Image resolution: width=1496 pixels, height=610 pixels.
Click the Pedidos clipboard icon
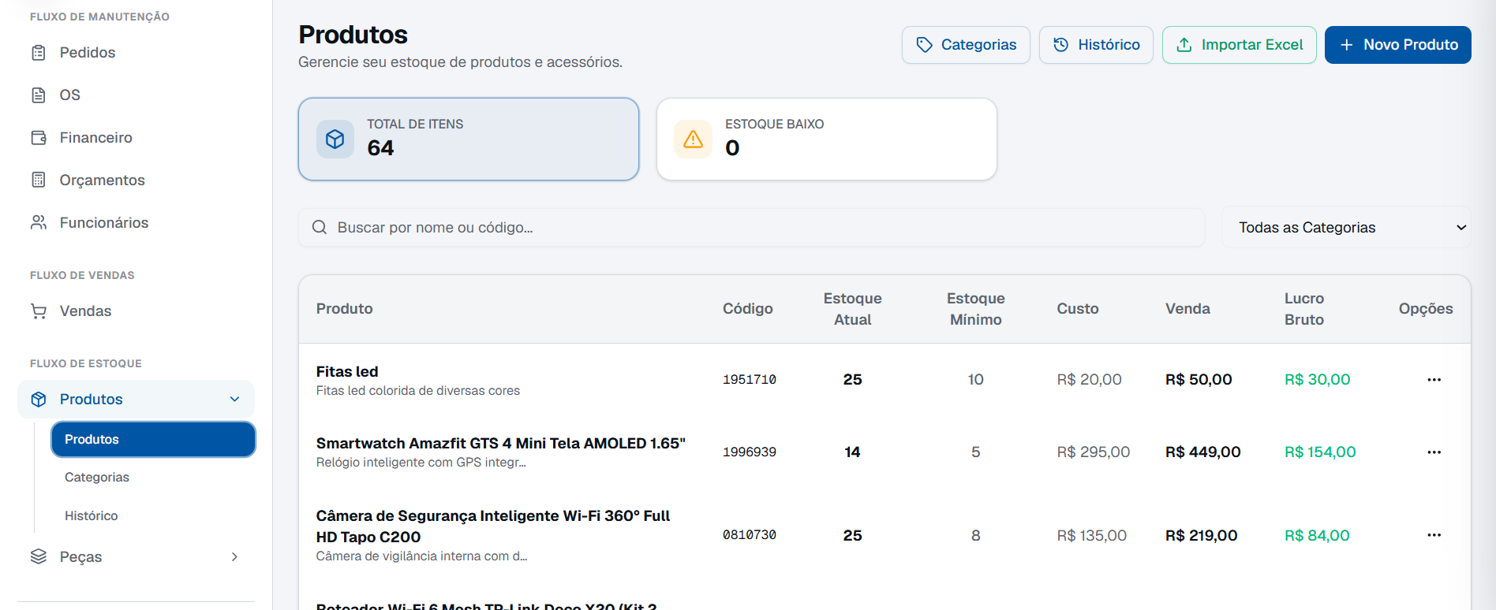coord(39,53)
